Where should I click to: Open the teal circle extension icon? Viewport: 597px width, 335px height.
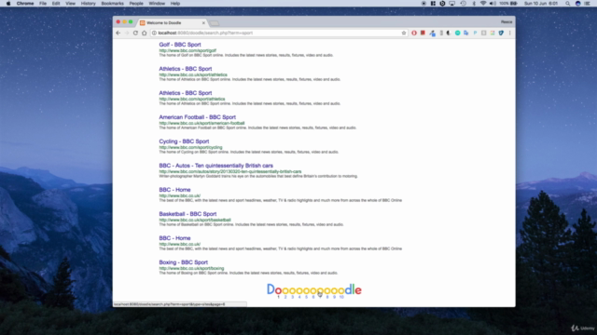point(458,33)
